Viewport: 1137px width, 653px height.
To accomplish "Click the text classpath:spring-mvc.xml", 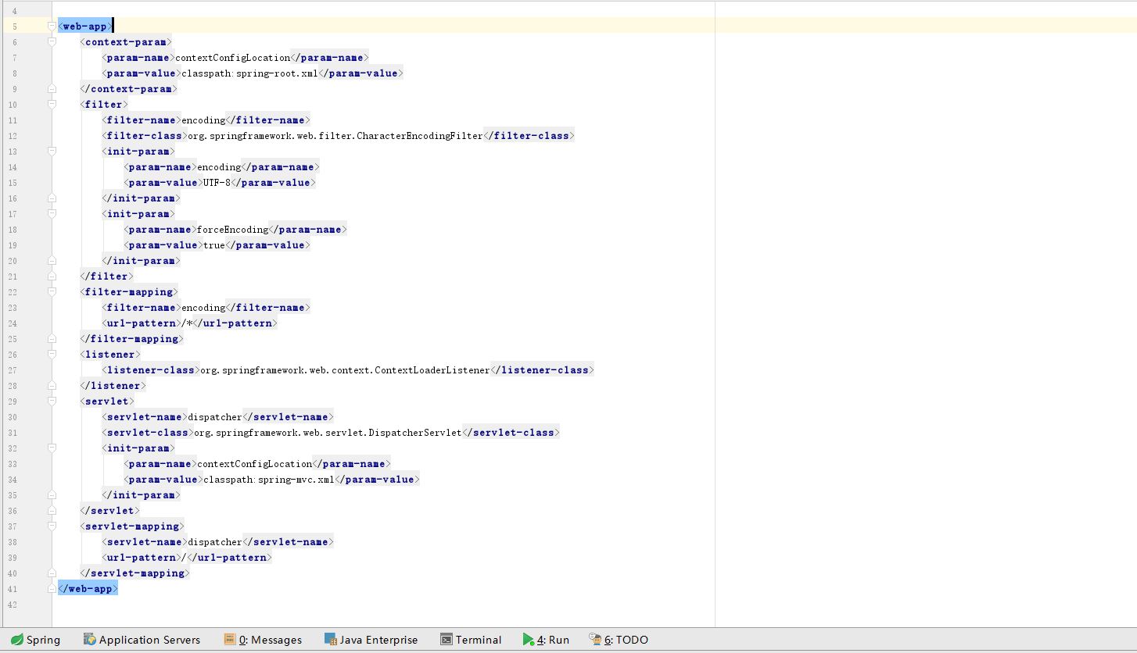I will [x=269, y=480].
